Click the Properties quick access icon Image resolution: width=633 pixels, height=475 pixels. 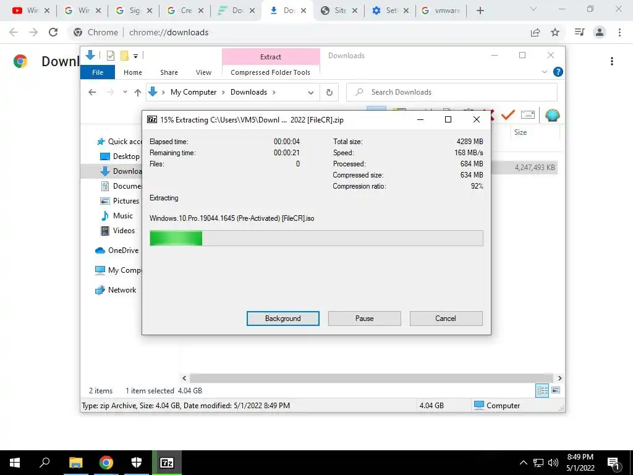click(110, 55)
